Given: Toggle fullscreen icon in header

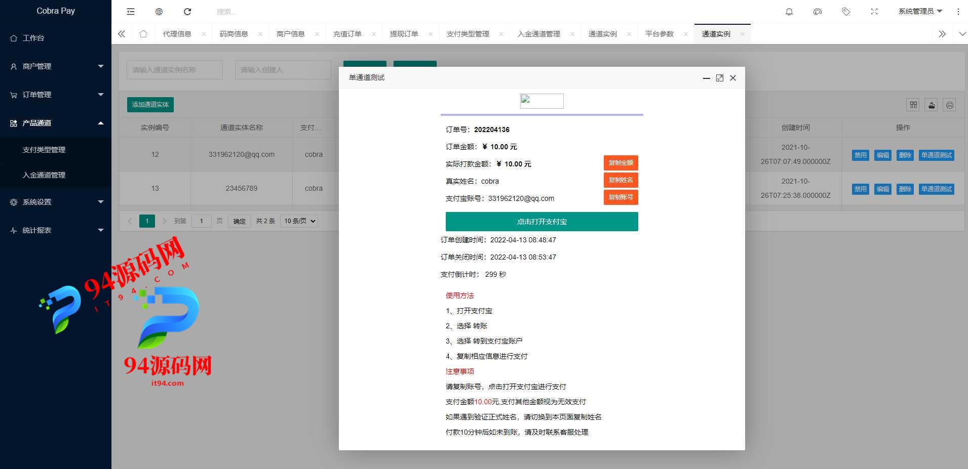Looking at the screenshot, I should pyautogui.click(x=874, y=11).
